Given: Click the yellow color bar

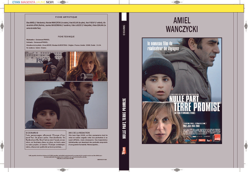Looking at the screenshot, I should coord(124,8).
